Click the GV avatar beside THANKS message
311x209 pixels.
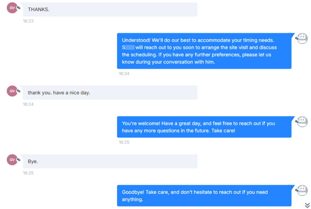12,8
